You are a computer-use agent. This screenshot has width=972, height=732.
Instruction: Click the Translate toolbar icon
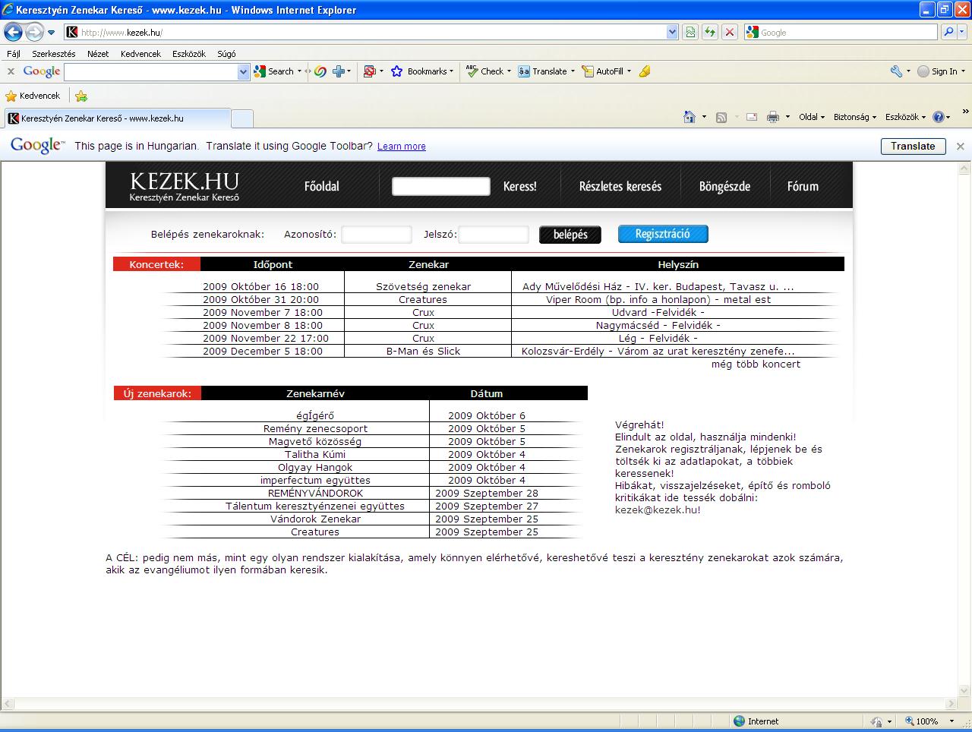tap(524, 71)
